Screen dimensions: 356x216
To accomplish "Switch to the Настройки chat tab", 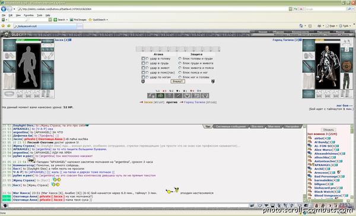I will click(x=292, y=126).
